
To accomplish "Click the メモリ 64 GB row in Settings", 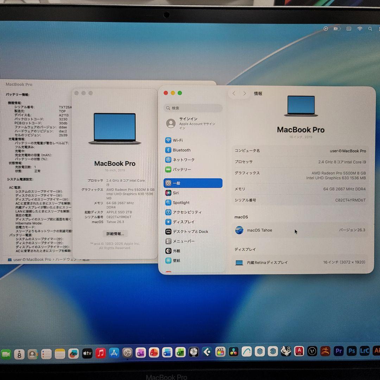I will [300, 189].
